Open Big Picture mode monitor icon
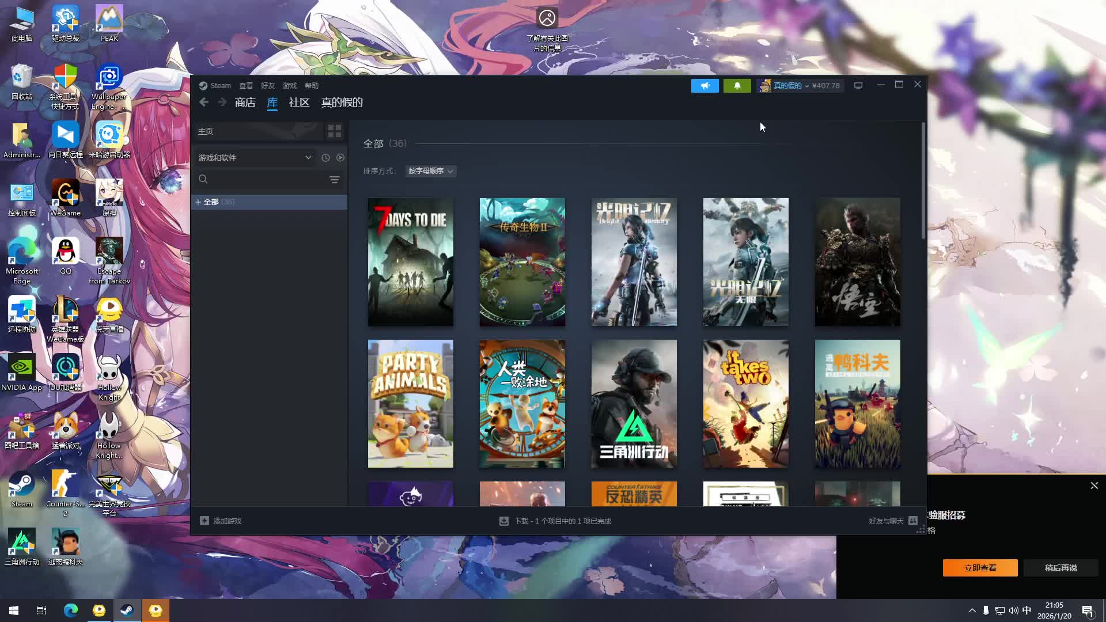1106x622 pixels. 858,86
